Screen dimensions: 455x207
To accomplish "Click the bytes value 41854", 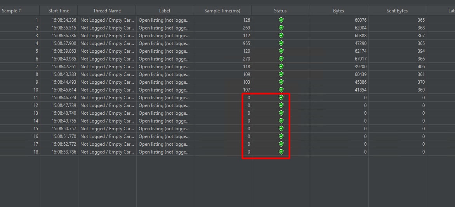I will (x=360, y=90).
